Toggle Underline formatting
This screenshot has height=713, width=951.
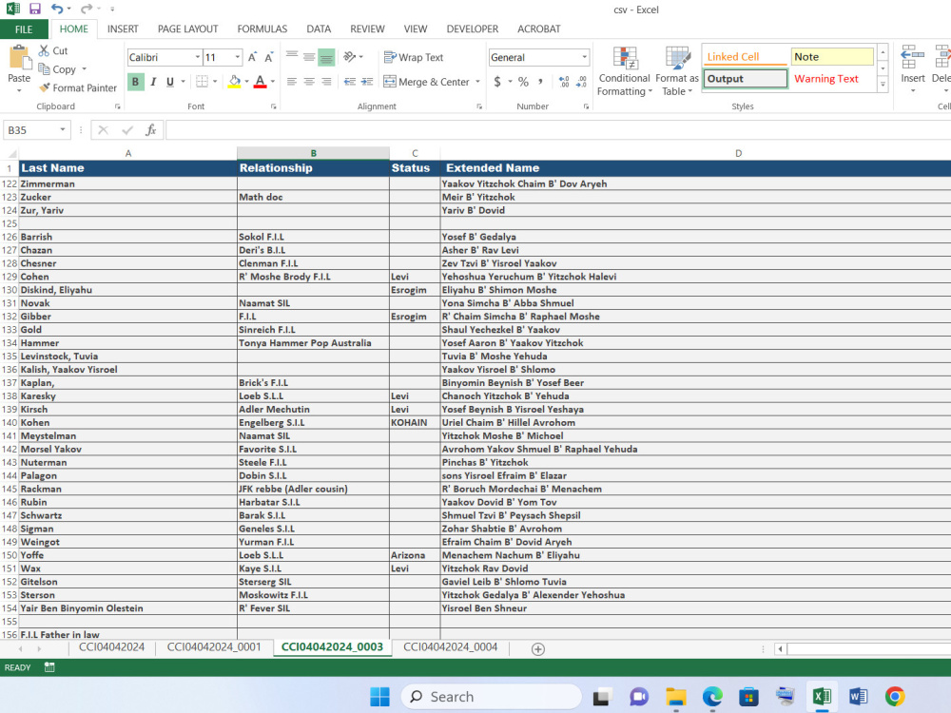[x=170, y=81]
